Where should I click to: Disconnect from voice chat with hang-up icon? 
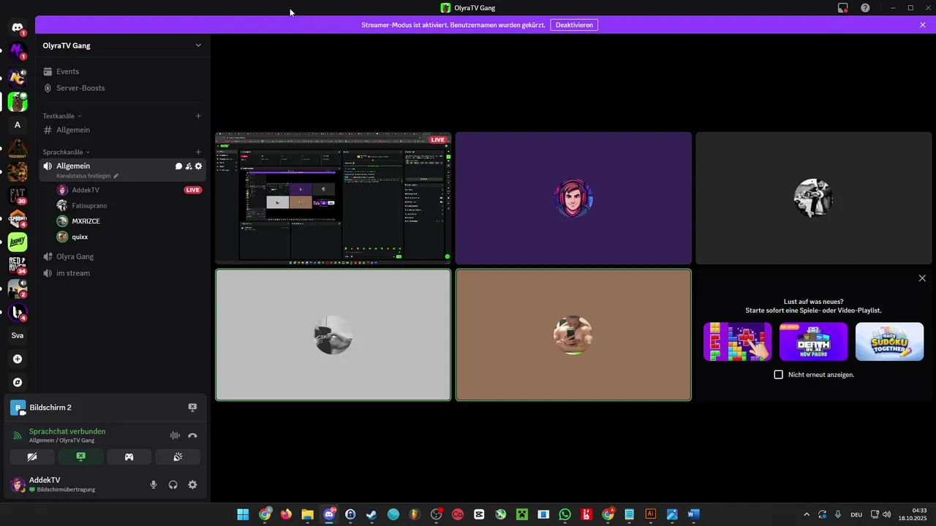(x=192, y=435)
